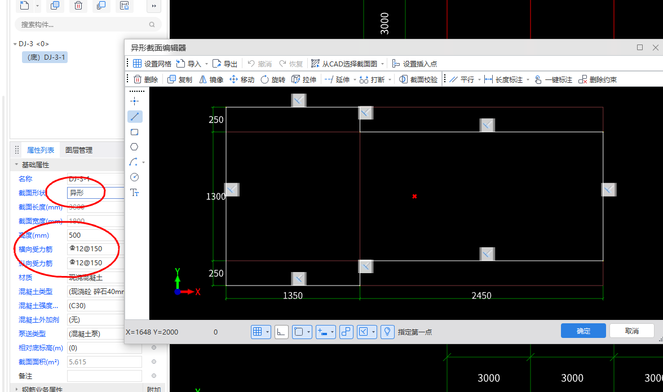
Task: Select the arc drawing tool
Action: click(x=134, y=162)
